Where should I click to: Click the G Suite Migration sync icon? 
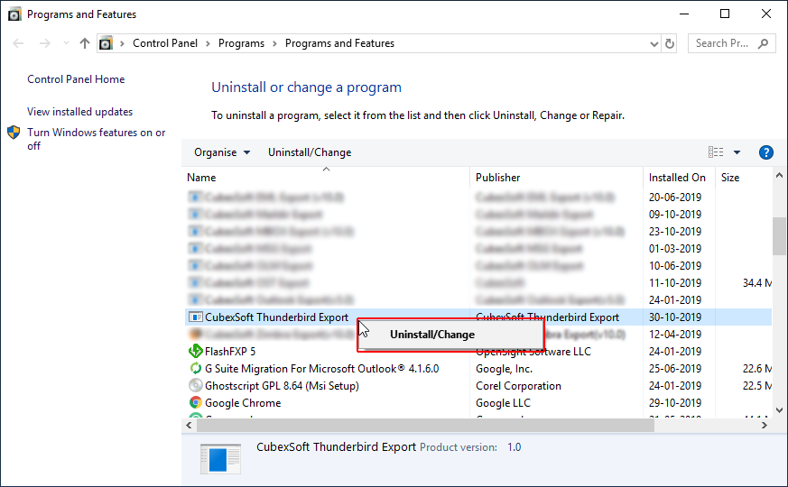pyautogui.click(x=196, y=369)
